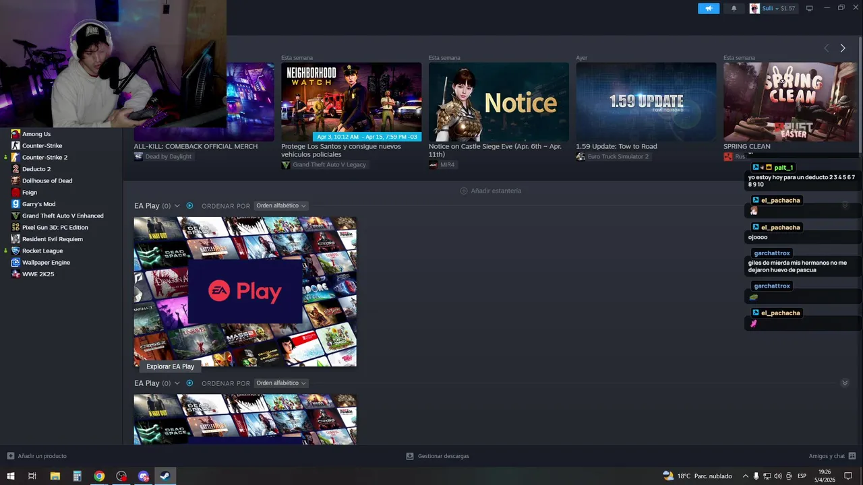Viewport: 863px width, 485px height.
Task: Click the plus icon beside Añadir estantería
Action: 463,191
